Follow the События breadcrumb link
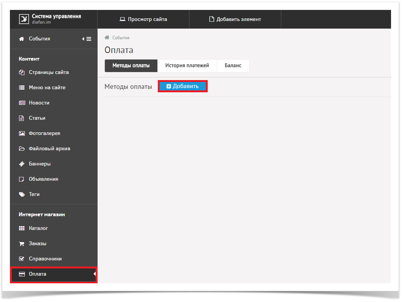Screen dimensions: 404x302 coord(120,38)
